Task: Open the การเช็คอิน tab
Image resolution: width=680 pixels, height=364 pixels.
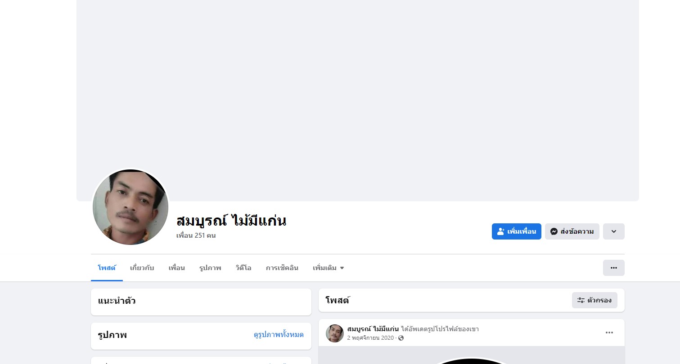Action: coord(282,268)
